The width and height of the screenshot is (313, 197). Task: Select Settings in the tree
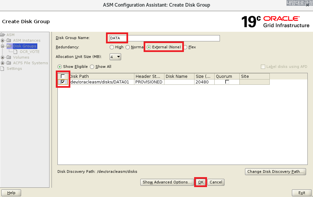pyautogui.click(x=14, y=69)
